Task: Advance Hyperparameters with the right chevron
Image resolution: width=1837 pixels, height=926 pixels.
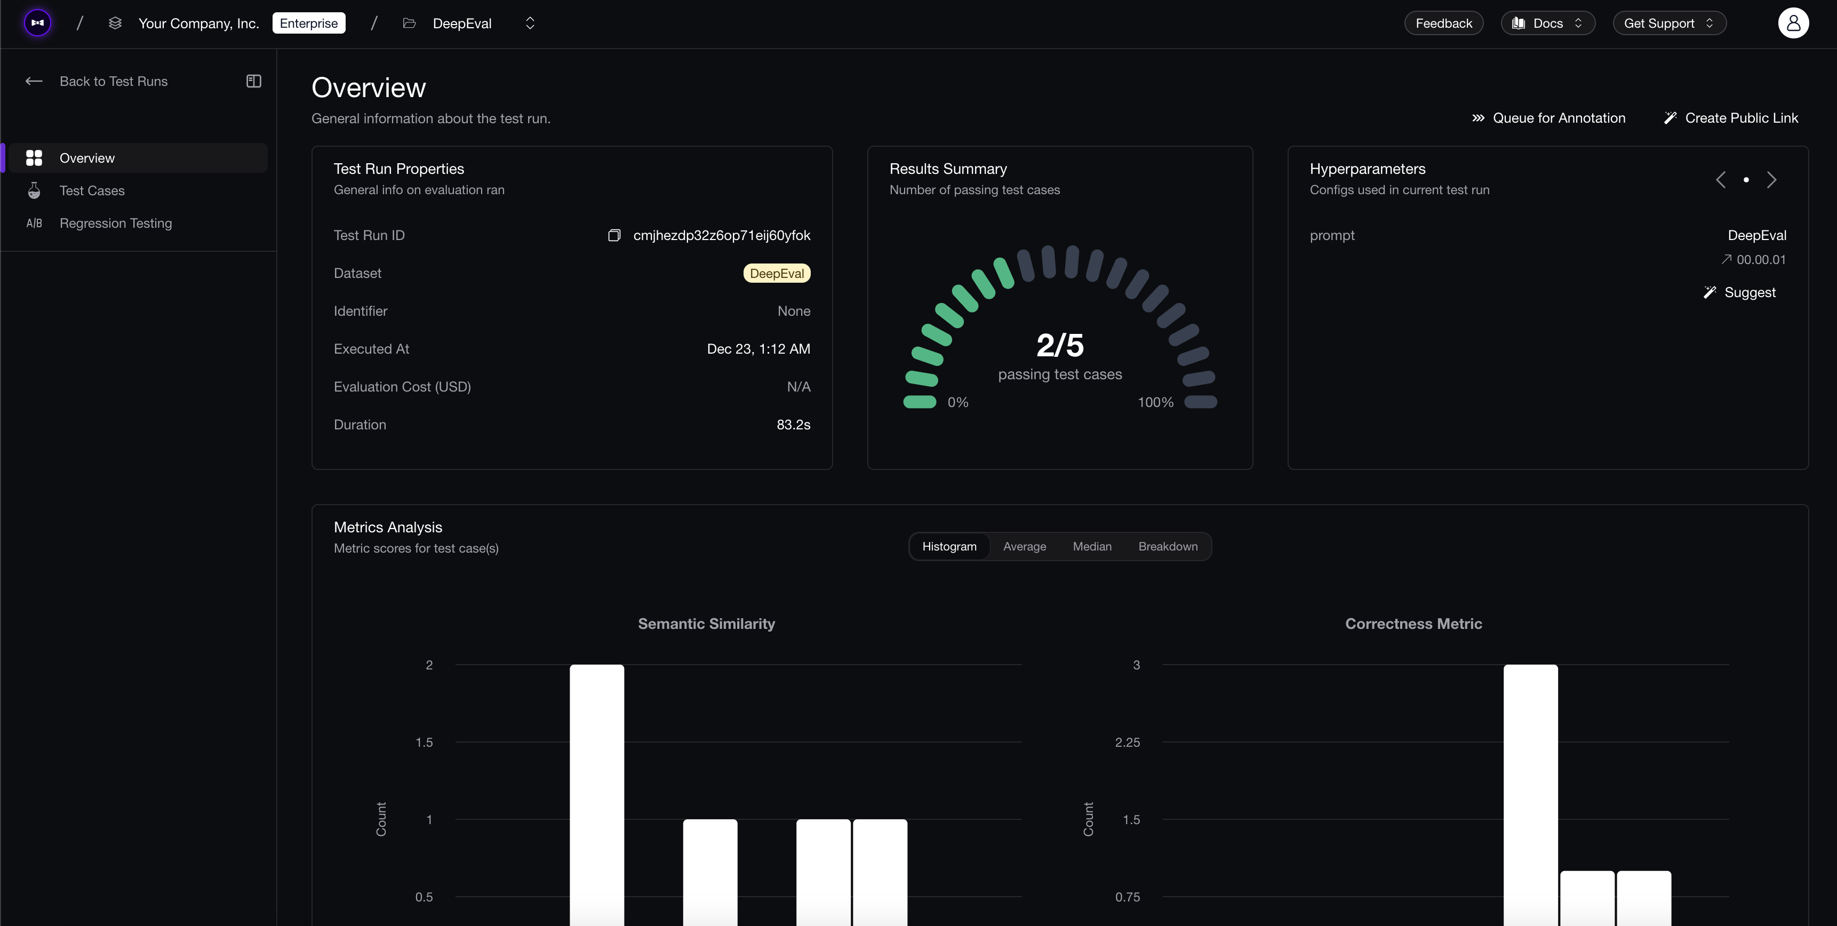Action: pos(1772,180)
